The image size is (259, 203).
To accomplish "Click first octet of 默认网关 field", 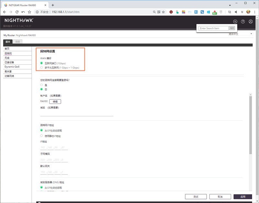I will 43,172.
